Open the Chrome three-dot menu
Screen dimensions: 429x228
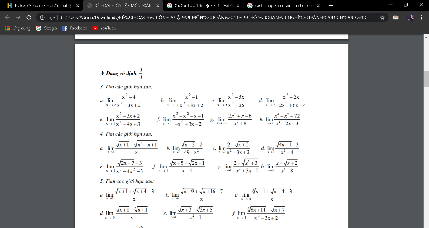[x=421, y=18]
